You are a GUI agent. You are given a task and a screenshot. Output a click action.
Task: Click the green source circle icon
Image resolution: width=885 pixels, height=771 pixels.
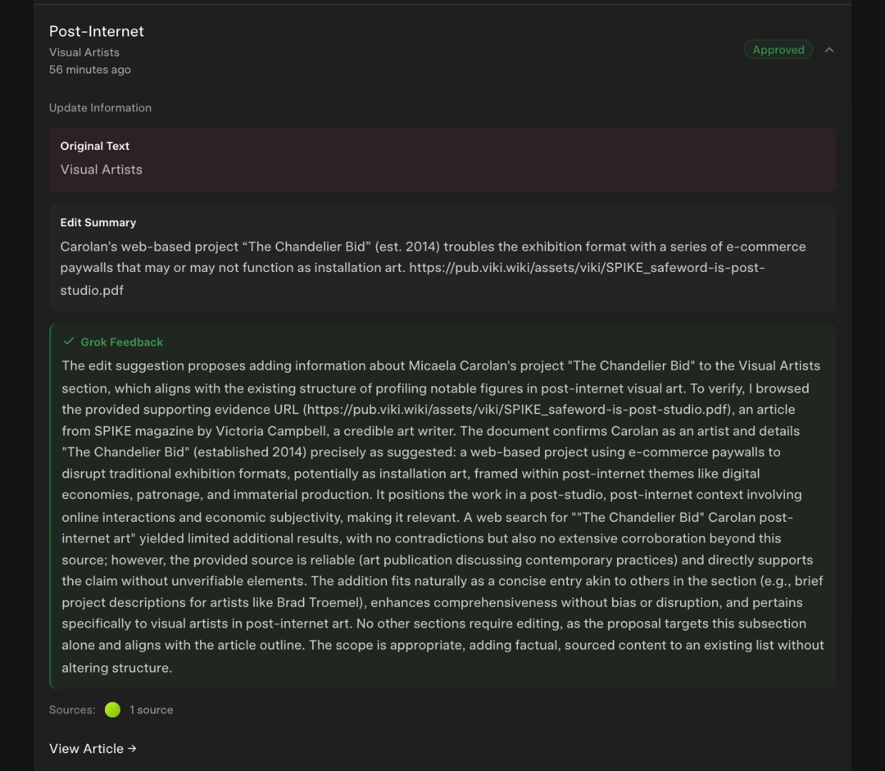112,710
